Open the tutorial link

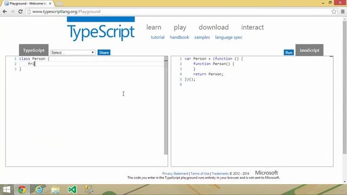158,37
